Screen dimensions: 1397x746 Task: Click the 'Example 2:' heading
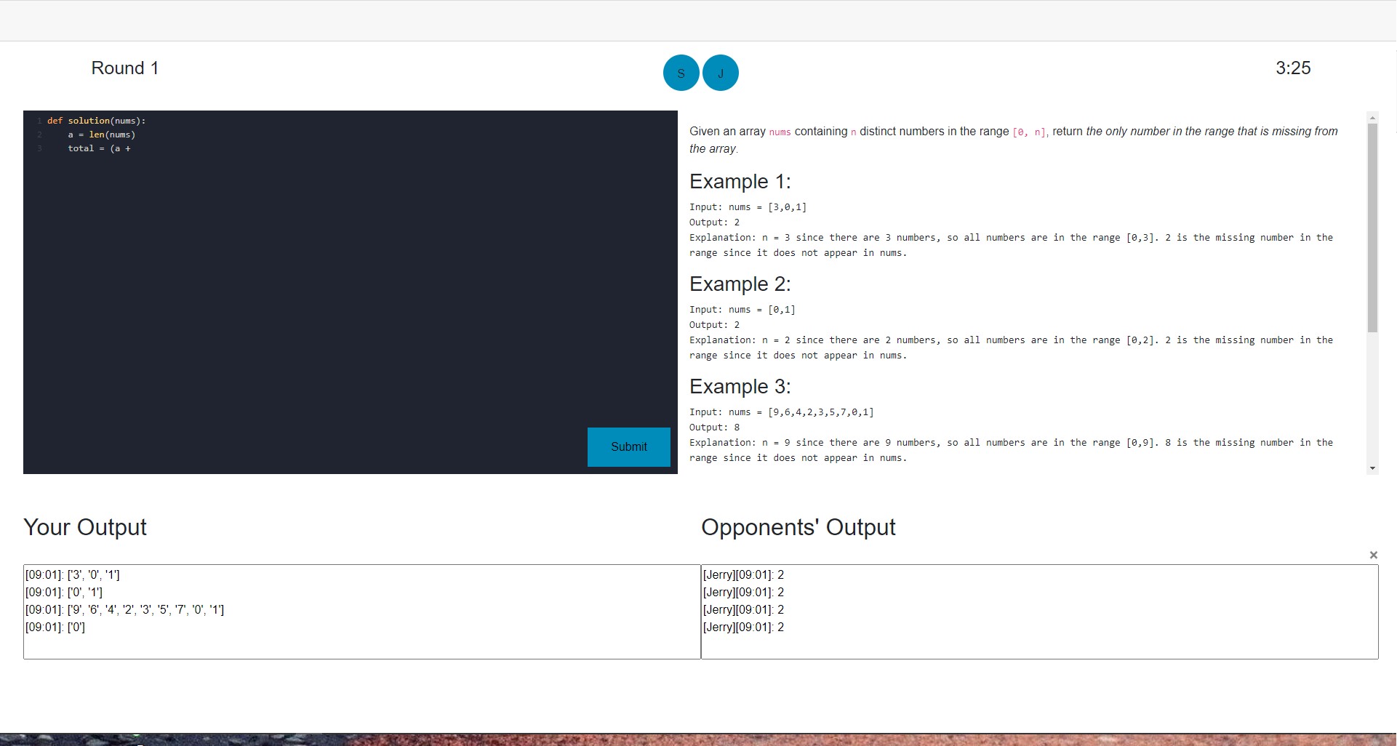pos(740,284)
